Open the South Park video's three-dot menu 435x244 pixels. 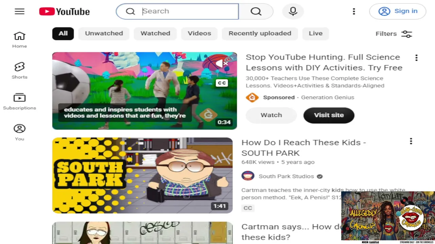pyautogui.click(x=411, y=141)
